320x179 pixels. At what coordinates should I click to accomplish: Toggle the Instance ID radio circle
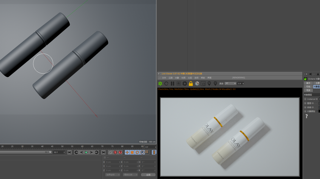305,99
